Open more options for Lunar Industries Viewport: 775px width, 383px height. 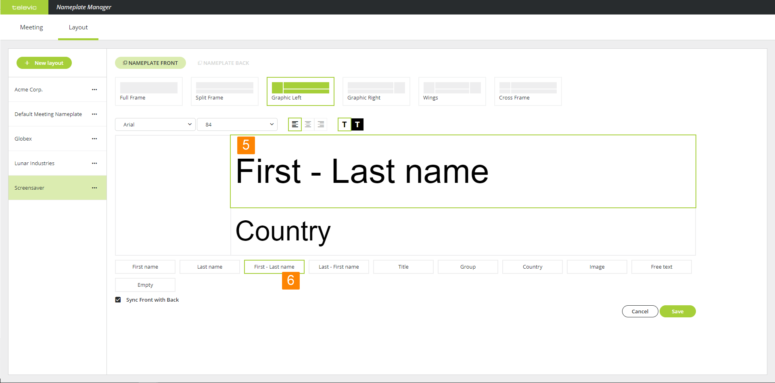click(x=94, y=163)
